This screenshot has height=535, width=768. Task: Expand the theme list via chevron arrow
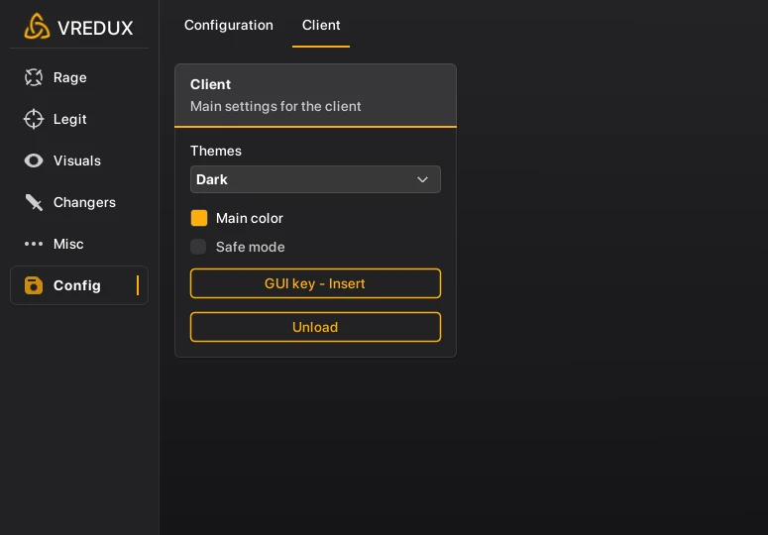(422, 179)
